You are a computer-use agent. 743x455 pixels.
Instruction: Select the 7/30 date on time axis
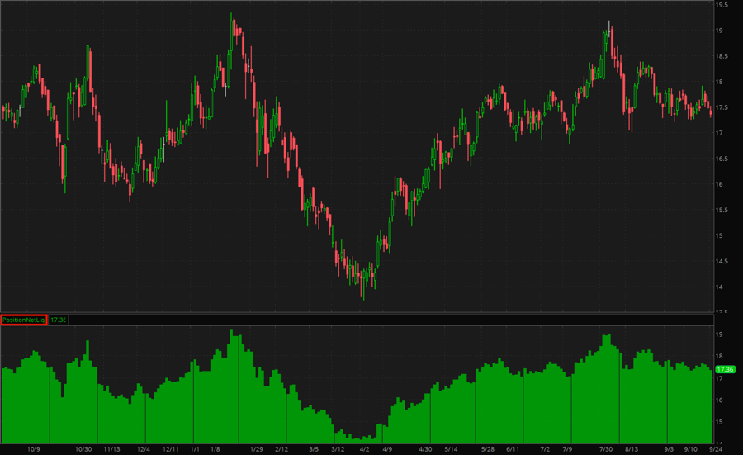click(x=606, y=449)
